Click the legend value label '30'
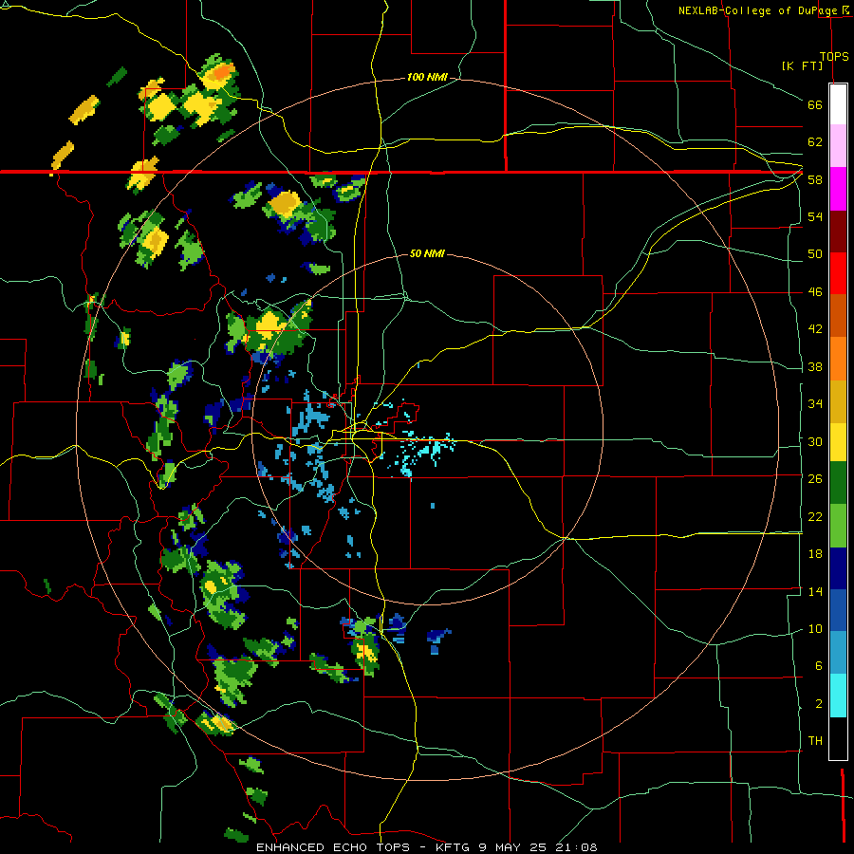Screen dimensions: 854x854 (815, 441)
